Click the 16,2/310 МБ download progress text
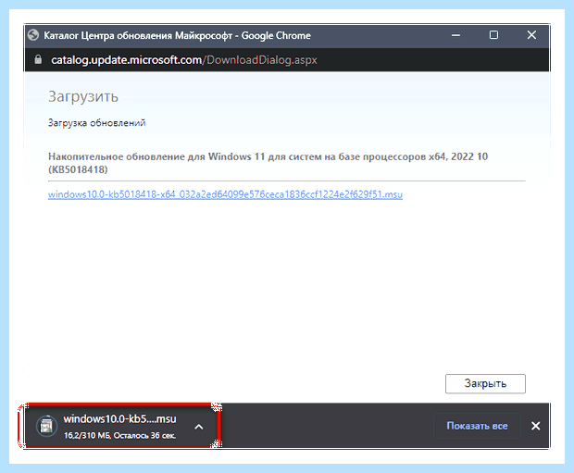Image resolution: width=574 pixels, height=473 pixels. click(119, 436)
